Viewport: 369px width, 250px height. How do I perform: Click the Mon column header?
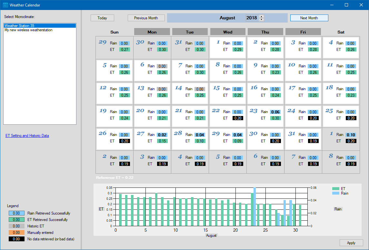(152, 32)
